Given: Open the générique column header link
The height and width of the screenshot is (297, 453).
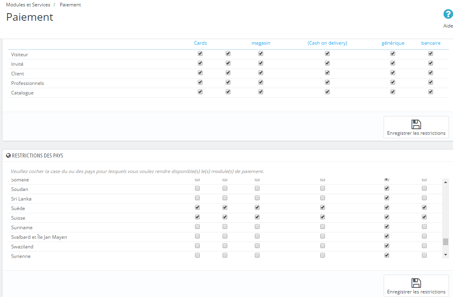Looking at the screenshot, I should point(393,43).
